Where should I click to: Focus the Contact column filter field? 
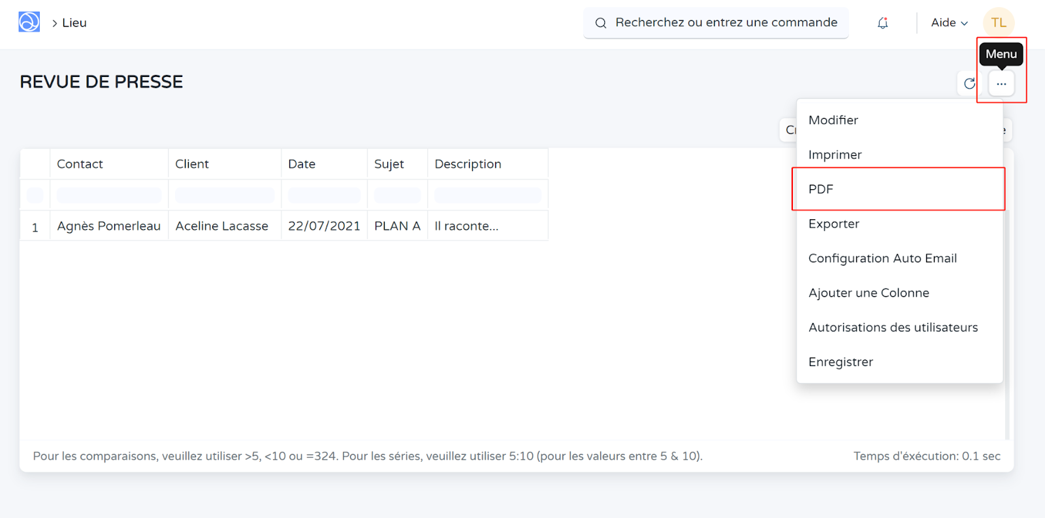coord(109,195)
